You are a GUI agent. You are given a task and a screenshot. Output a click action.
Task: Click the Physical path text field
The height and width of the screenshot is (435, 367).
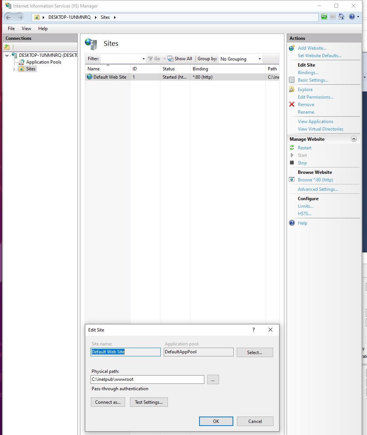pyautogui.click(x=147, y=379)
